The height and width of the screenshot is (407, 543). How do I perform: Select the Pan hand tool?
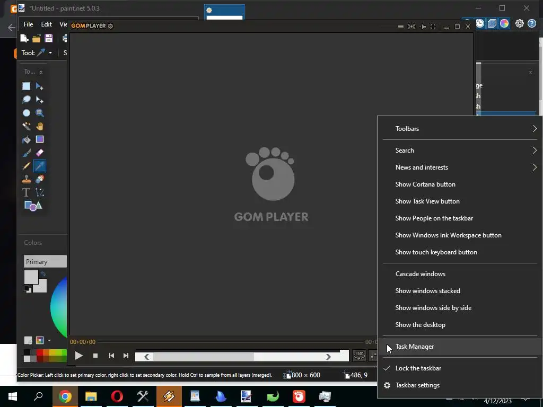[x=39, y=126]
